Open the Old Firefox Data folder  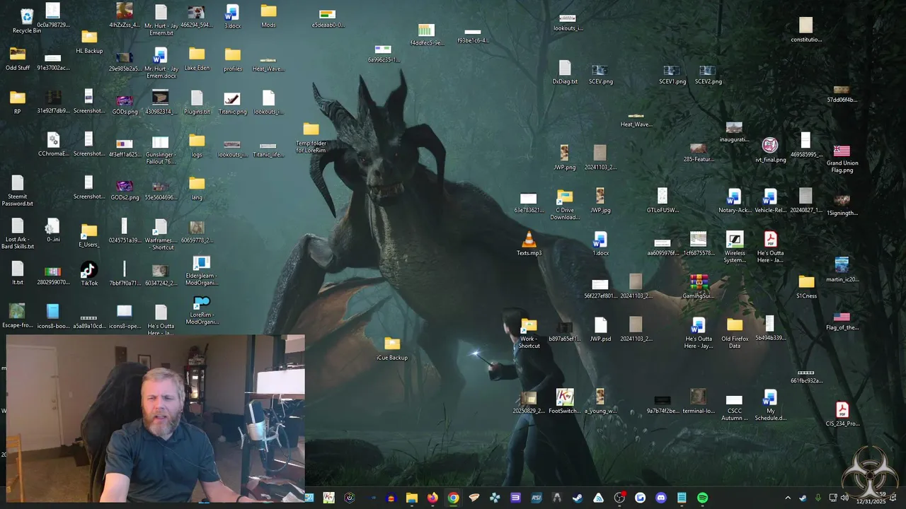[x=735, y=332]
